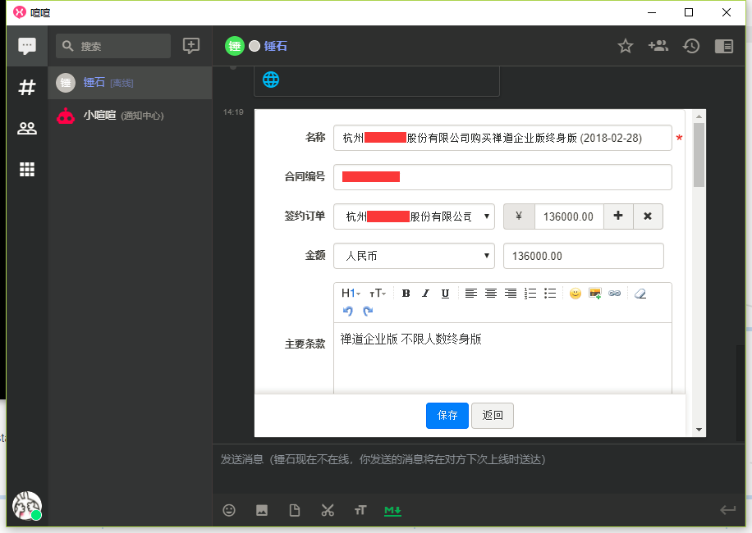The height and width of the screenshot is (533, 752).
Task: Send message with enter arrow icon
Action: 727,510
